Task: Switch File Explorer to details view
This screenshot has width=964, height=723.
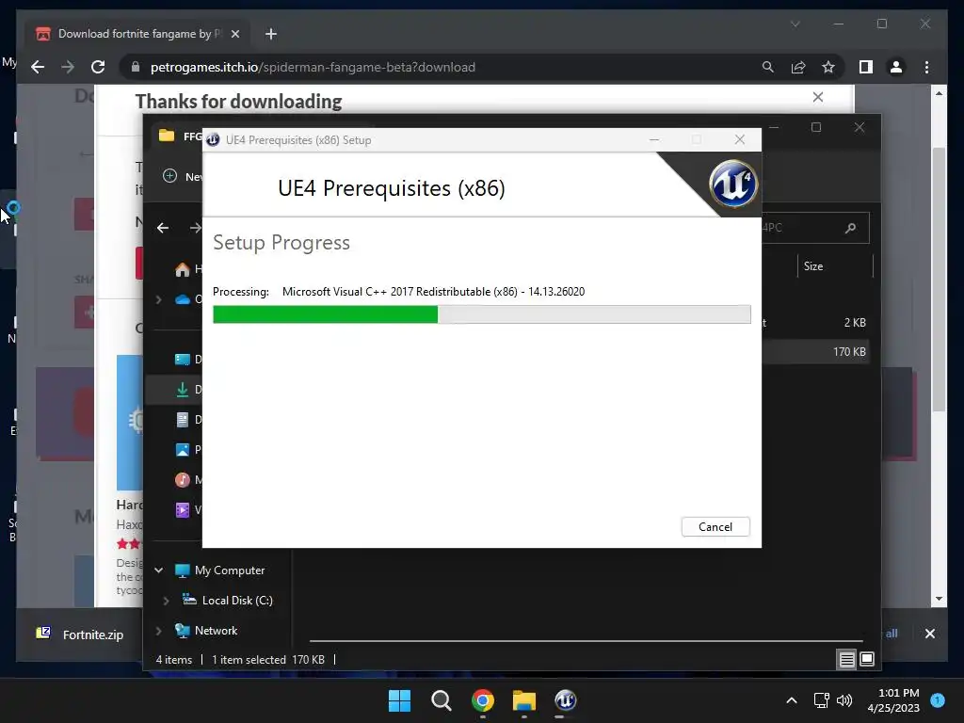Action: tap(846, 660)
